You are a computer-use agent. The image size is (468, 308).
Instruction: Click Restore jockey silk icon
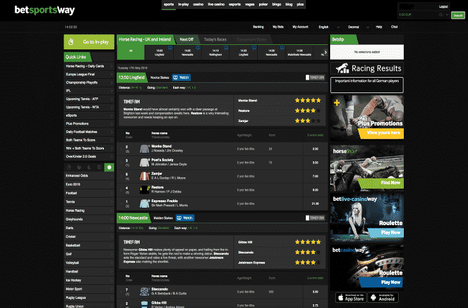click(x=144, y=190)
